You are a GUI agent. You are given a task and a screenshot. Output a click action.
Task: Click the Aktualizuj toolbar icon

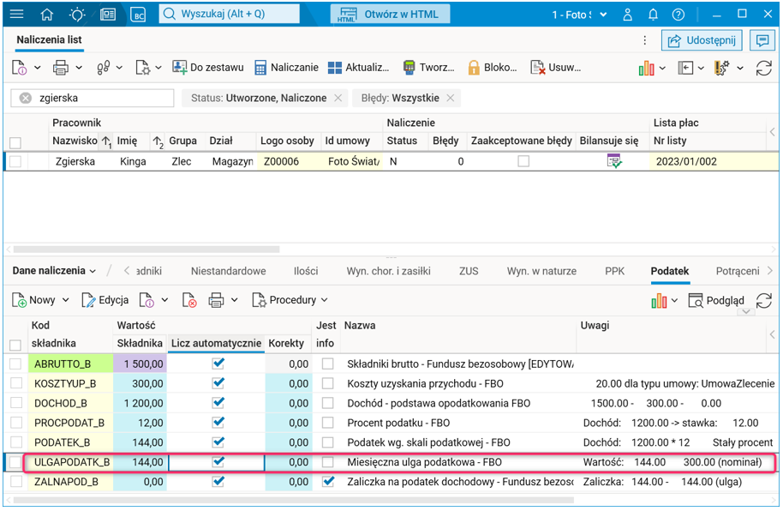(335, 68)
